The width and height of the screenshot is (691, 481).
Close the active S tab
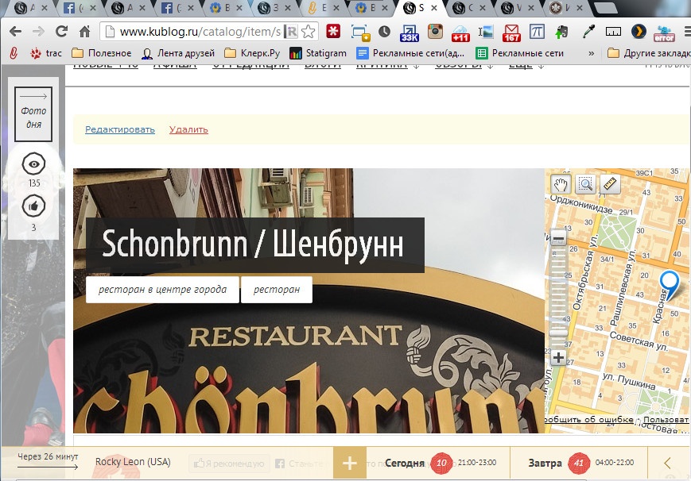click(x=434, y=8)
